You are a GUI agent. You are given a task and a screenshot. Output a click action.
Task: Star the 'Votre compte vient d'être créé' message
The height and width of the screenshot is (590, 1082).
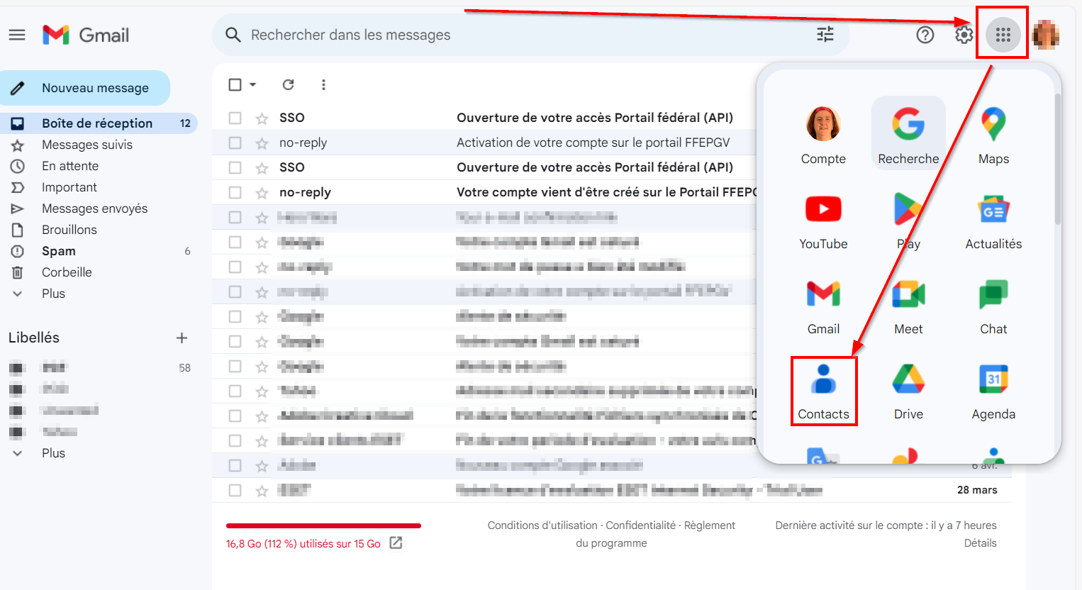[262, 193]
